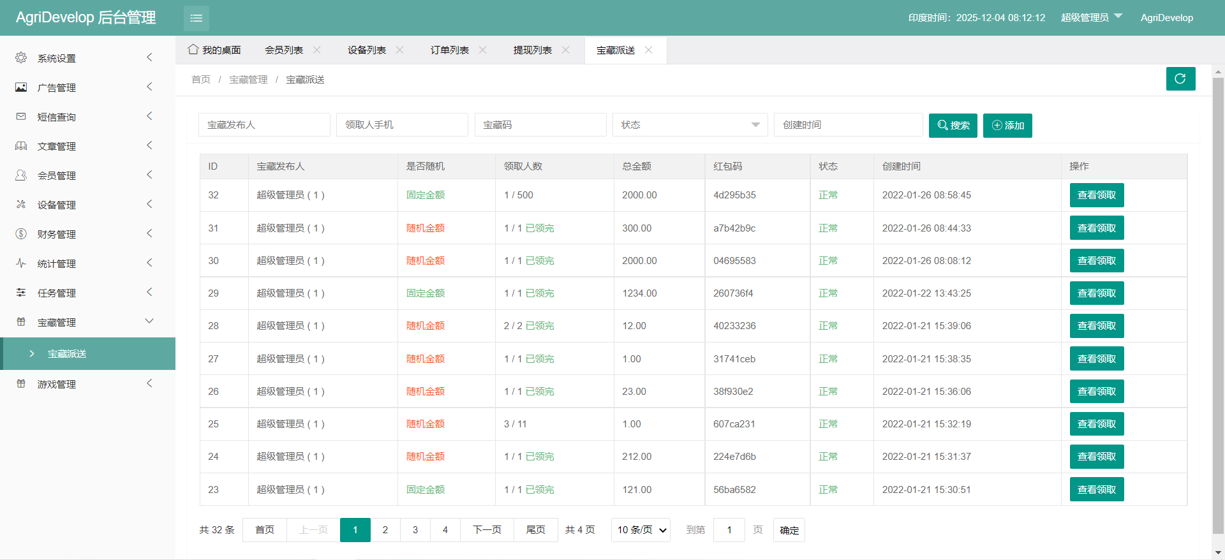The width and height of the screenshot is (1225, 560).
Task: Open the 10 条/页 page size dropdown
Action: click(641, 530)
